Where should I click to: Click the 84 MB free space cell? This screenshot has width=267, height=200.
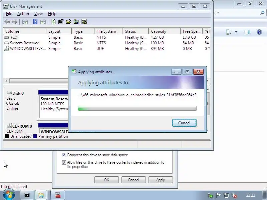point(188,43)
